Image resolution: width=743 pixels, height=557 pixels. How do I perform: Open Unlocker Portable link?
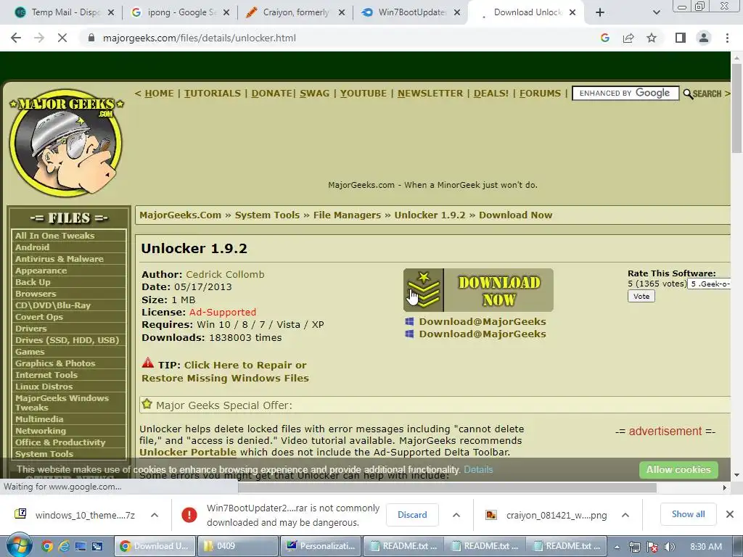pos(188,452)
